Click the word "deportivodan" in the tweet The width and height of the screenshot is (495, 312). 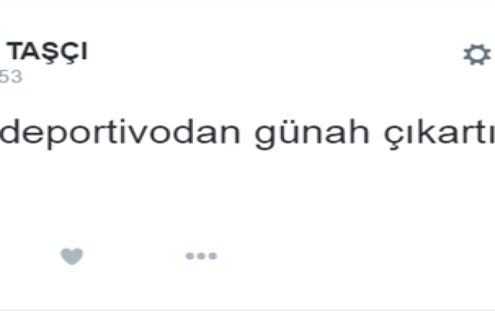pos(120,134)
